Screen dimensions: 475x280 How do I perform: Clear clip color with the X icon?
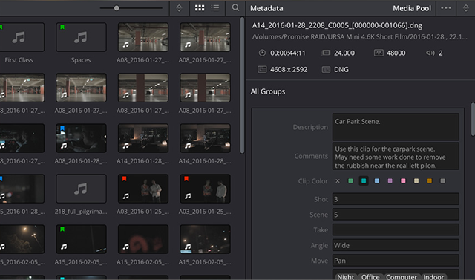tap(338, 181)
